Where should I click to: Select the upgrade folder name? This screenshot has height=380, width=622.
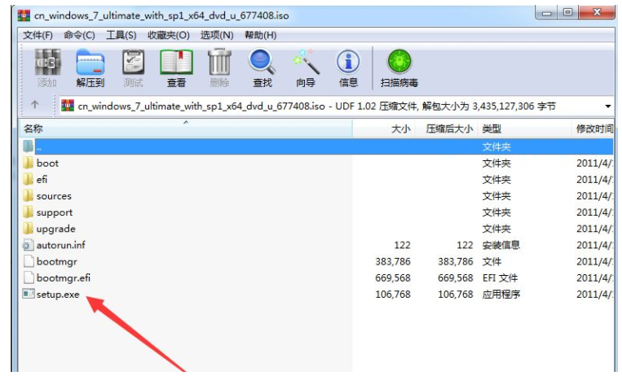[56, 229]
